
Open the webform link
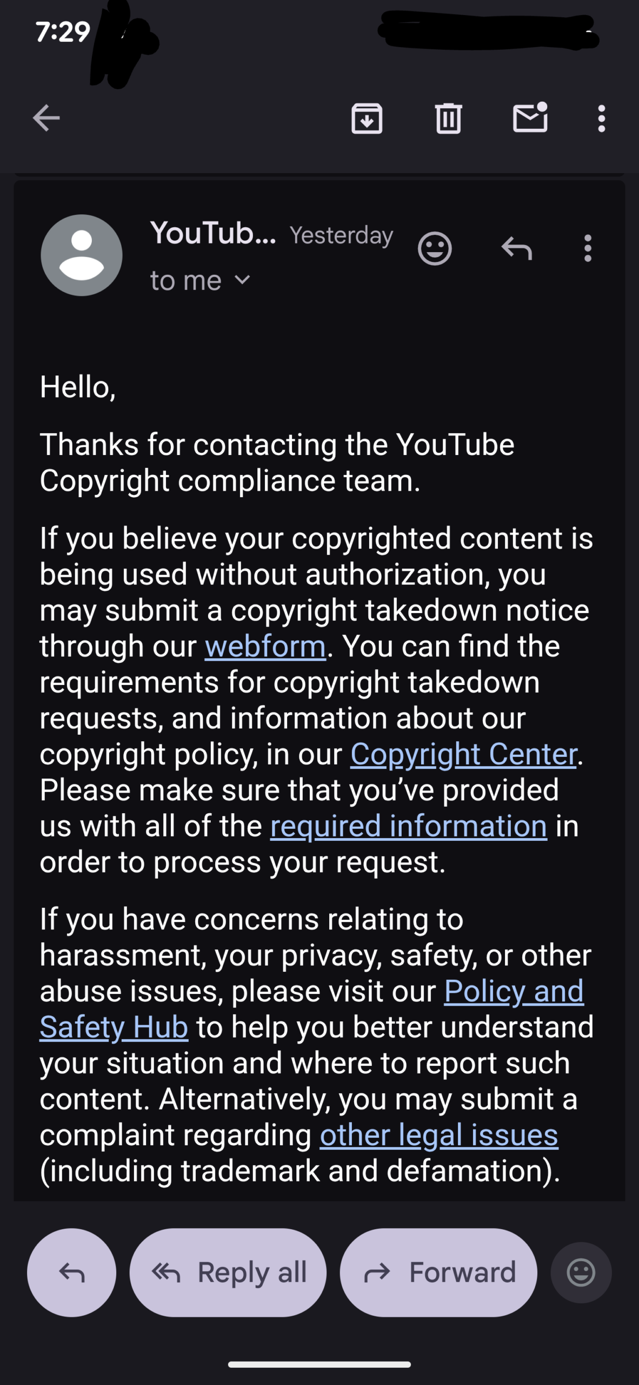(x=265, y=647)
